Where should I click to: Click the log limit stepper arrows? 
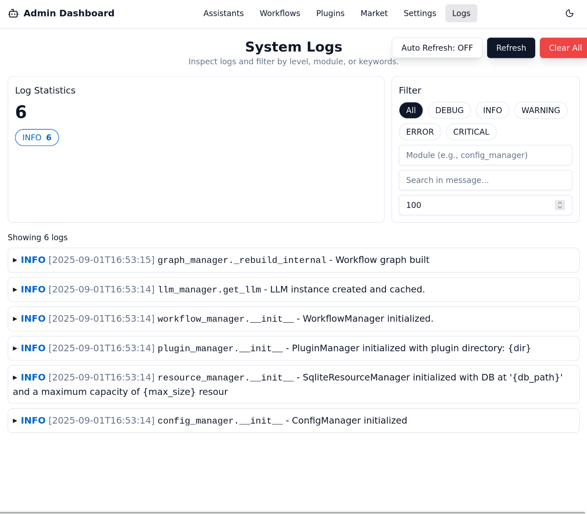(x=559, y=205)
